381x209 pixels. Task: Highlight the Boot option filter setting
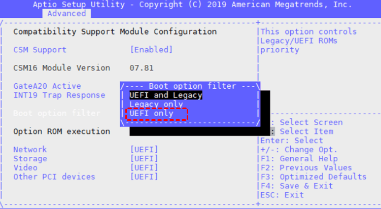[x=56, y=113]
